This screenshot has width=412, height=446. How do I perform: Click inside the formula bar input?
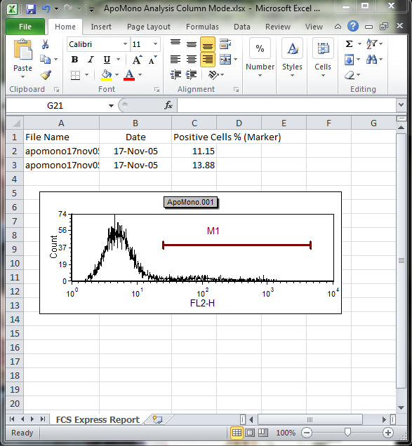[x=286, y=105]
